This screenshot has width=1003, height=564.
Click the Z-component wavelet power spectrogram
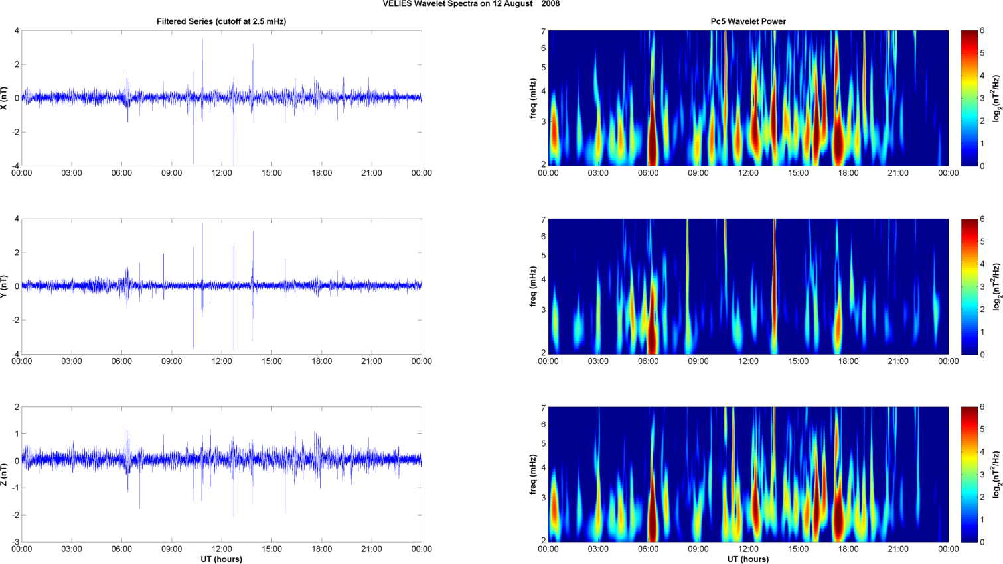point(748,475)
